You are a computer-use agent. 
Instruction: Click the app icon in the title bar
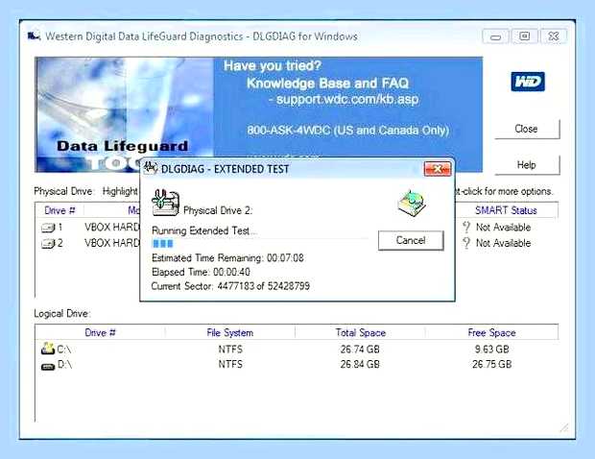pyautogui.click(x=34, y=36)
